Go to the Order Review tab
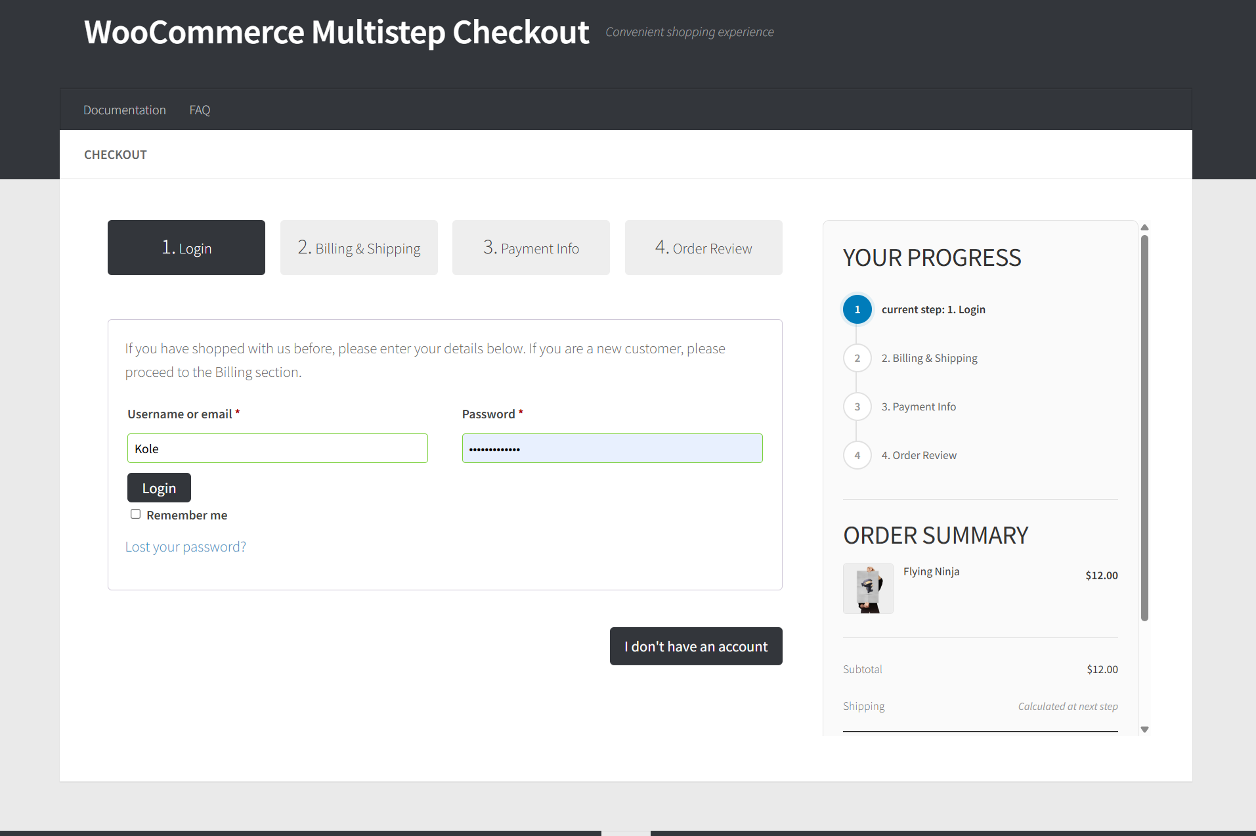 703,248
